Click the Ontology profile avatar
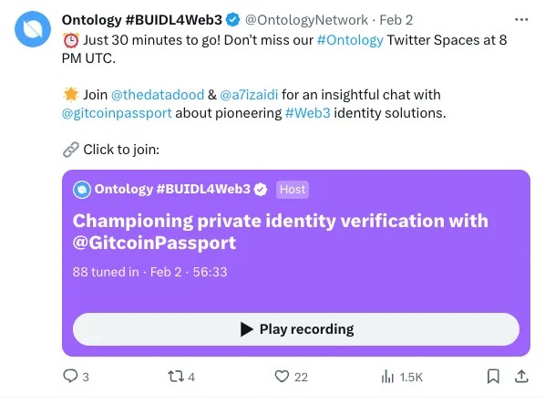This screenshot has height=405, width=545. point(33,29)
